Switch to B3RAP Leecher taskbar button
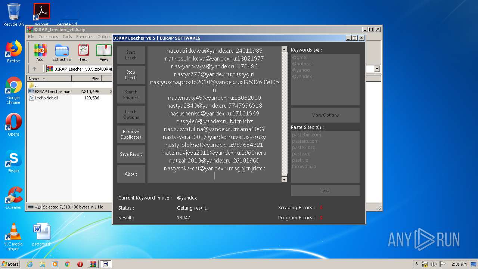478x269 pixels. [106, 264]
